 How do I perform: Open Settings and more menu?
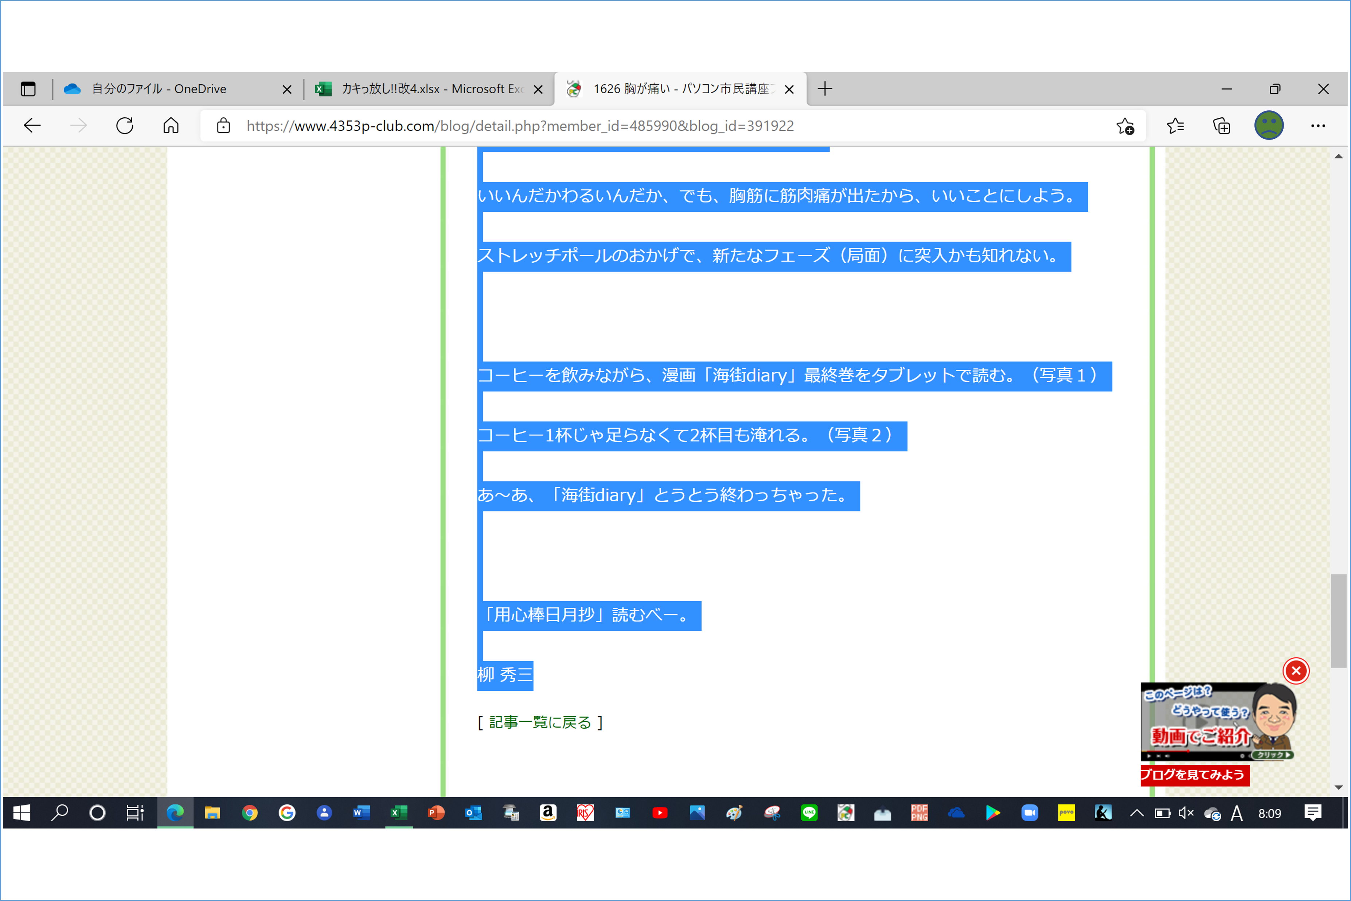coord(1318,126)
